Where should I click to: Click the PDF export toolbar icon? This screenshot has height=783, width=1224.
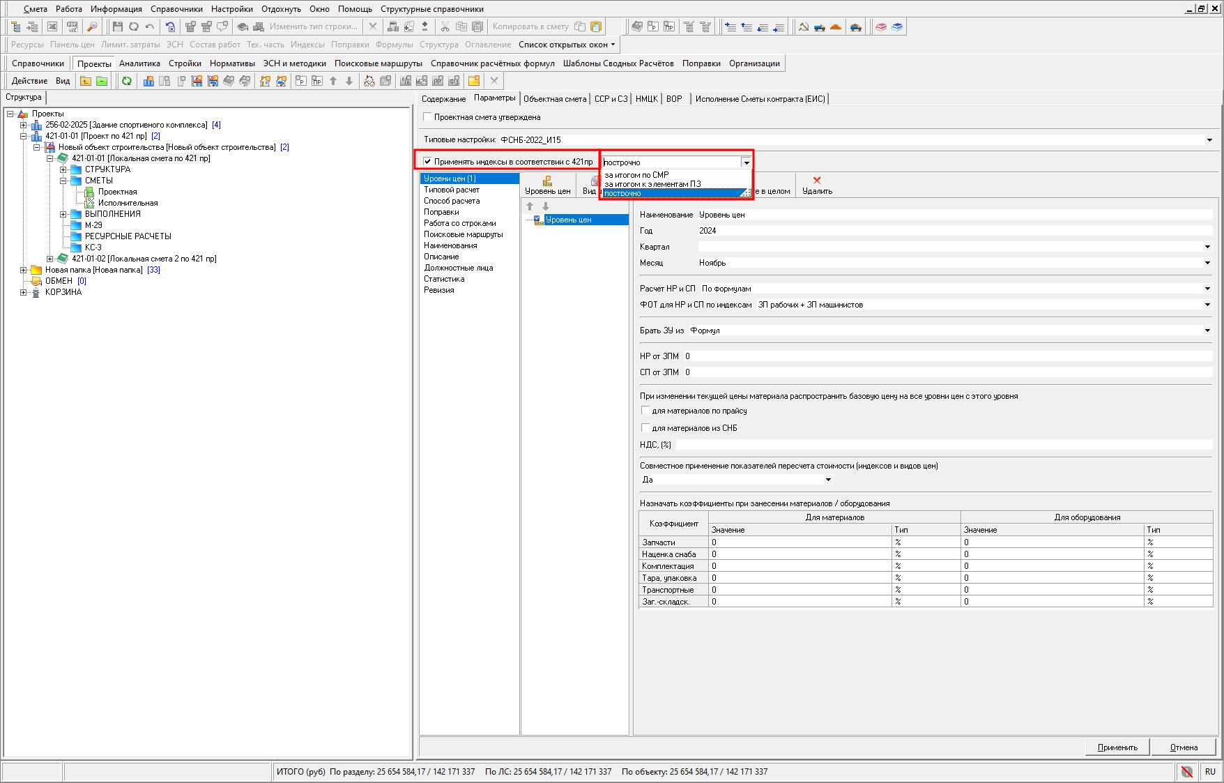coord(72,26)
